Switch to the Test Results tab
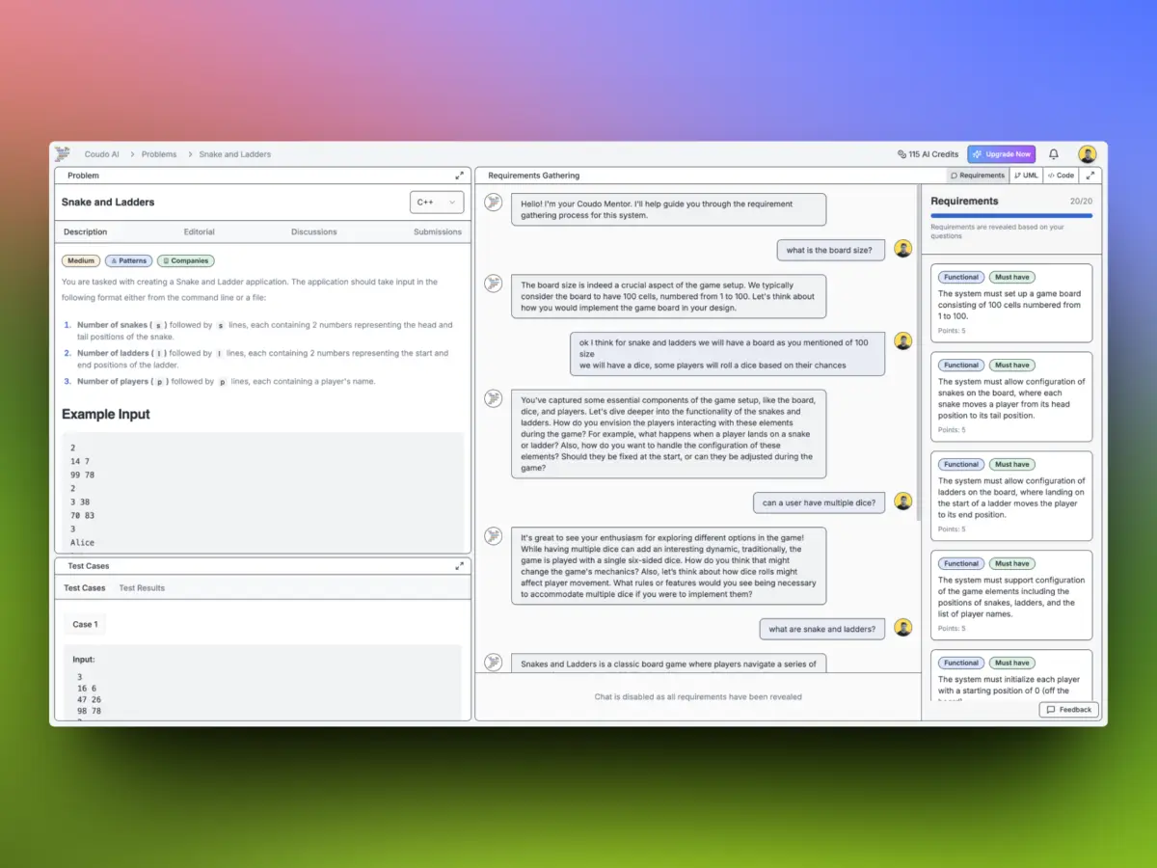The width and height of the screenshot is (1157, 868). pyautogui.click(x=142, y=587)
